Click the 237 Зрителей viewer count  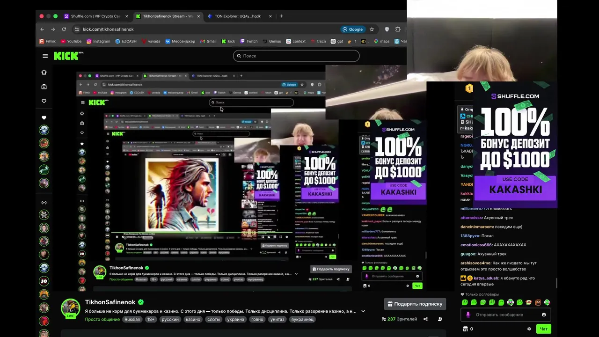pos(399,319)
